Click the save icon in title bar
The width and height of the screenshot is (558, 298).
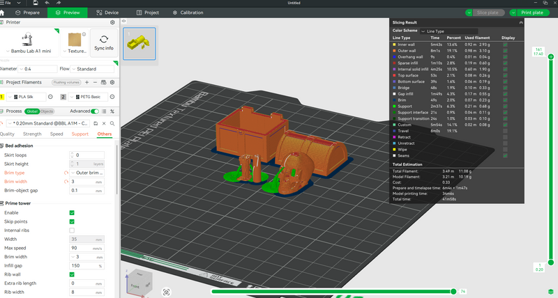coord(36,3)
